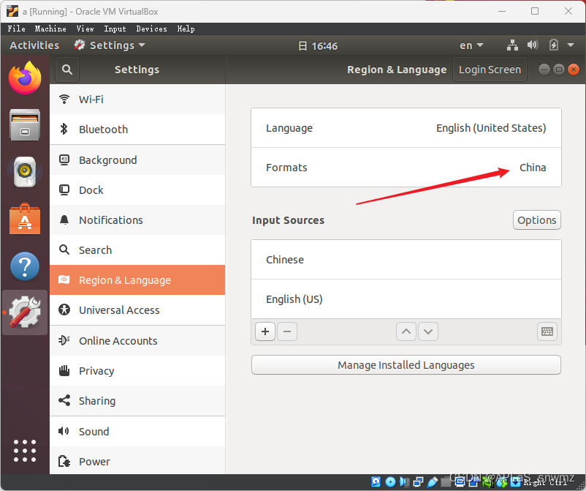
Task: Open input sources Options button
Action: 536,220
